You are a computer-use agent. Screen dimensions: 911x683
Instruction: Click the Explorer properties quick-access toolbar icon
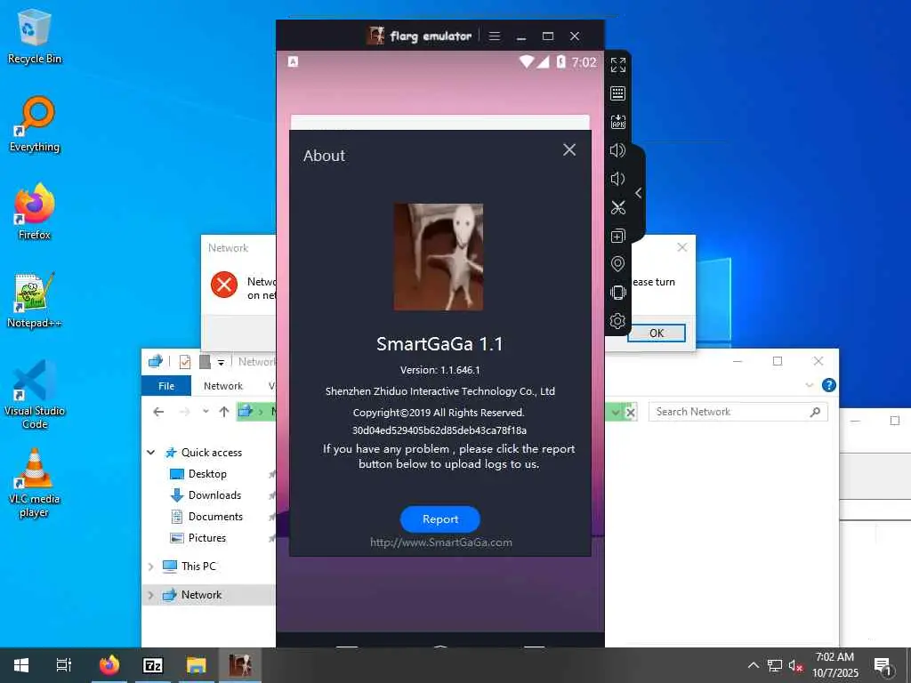185,362
